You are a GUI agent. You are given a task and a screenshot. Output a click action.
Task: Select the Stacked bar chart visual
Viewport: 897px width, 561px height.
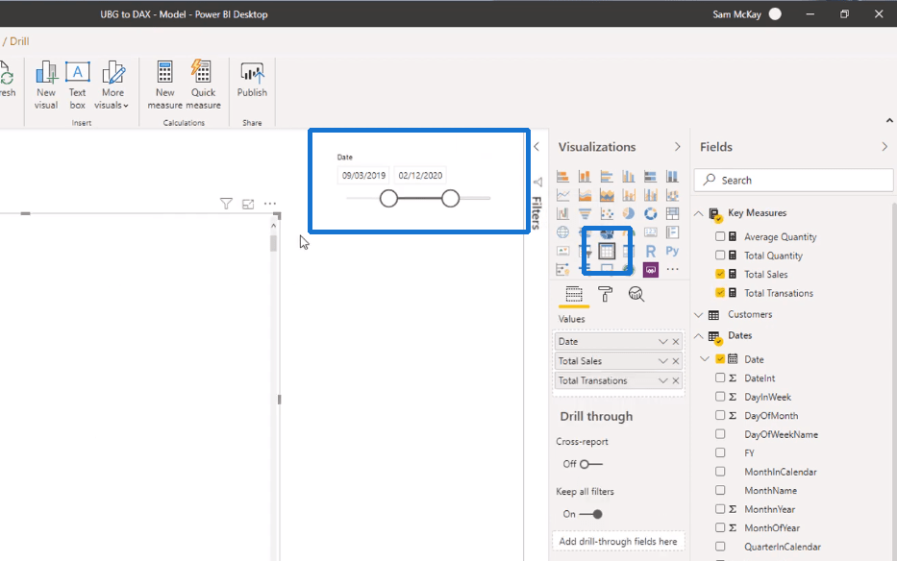point(563,176)
